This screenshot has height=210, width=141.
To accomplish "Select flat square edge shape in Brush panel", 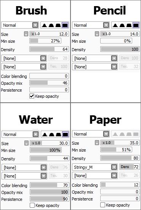I will point(65,25).
